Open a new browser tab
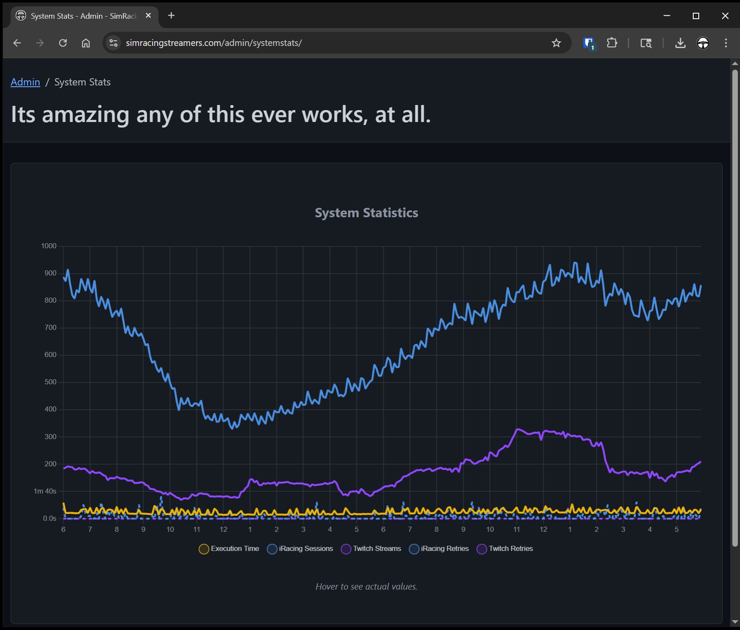 (x=171, y=16)
